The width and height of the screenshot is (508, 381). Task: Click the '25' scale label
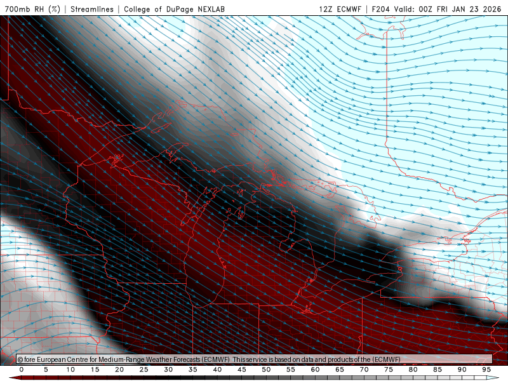pos(144,370)
